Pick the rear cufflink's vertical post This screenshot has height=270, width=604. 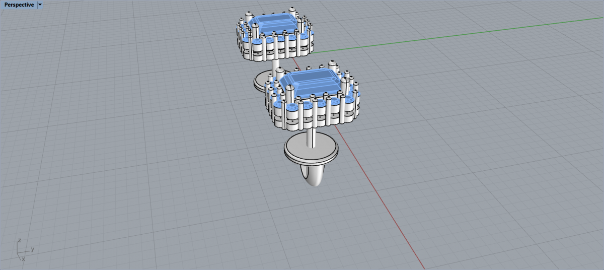coord(276,65)
